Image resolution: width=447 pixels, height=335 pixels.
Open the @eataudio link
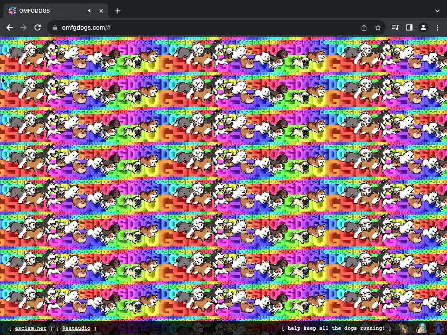pos(76,328)
